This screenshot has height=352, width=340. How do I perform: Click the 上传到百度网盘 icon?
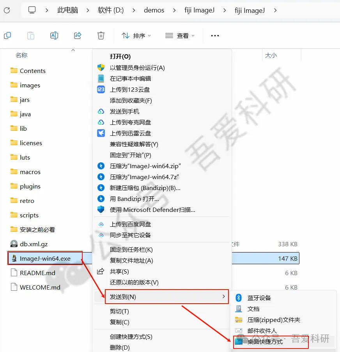101,224
